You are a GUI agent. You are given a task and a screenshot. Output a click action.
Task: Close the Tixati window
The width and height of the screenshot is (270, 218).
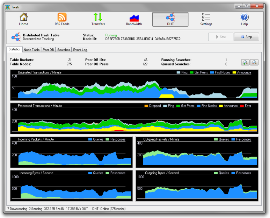coord(257,6)
